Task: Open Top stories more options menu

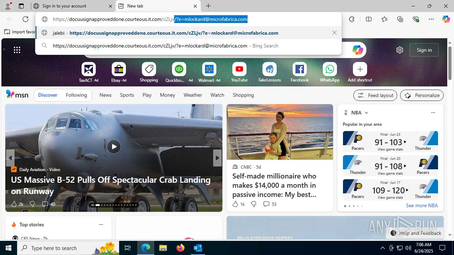Action: tap(101, 225)
